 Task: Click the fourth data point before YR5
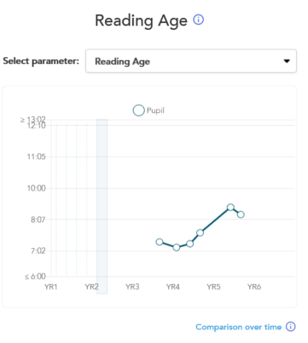200,233
